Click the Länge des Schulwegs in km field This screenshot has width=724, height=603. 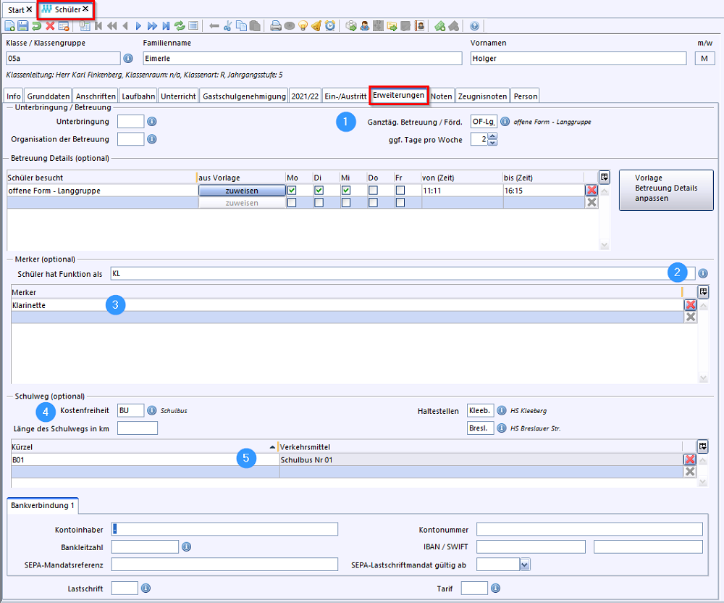(x=137, y=428)
